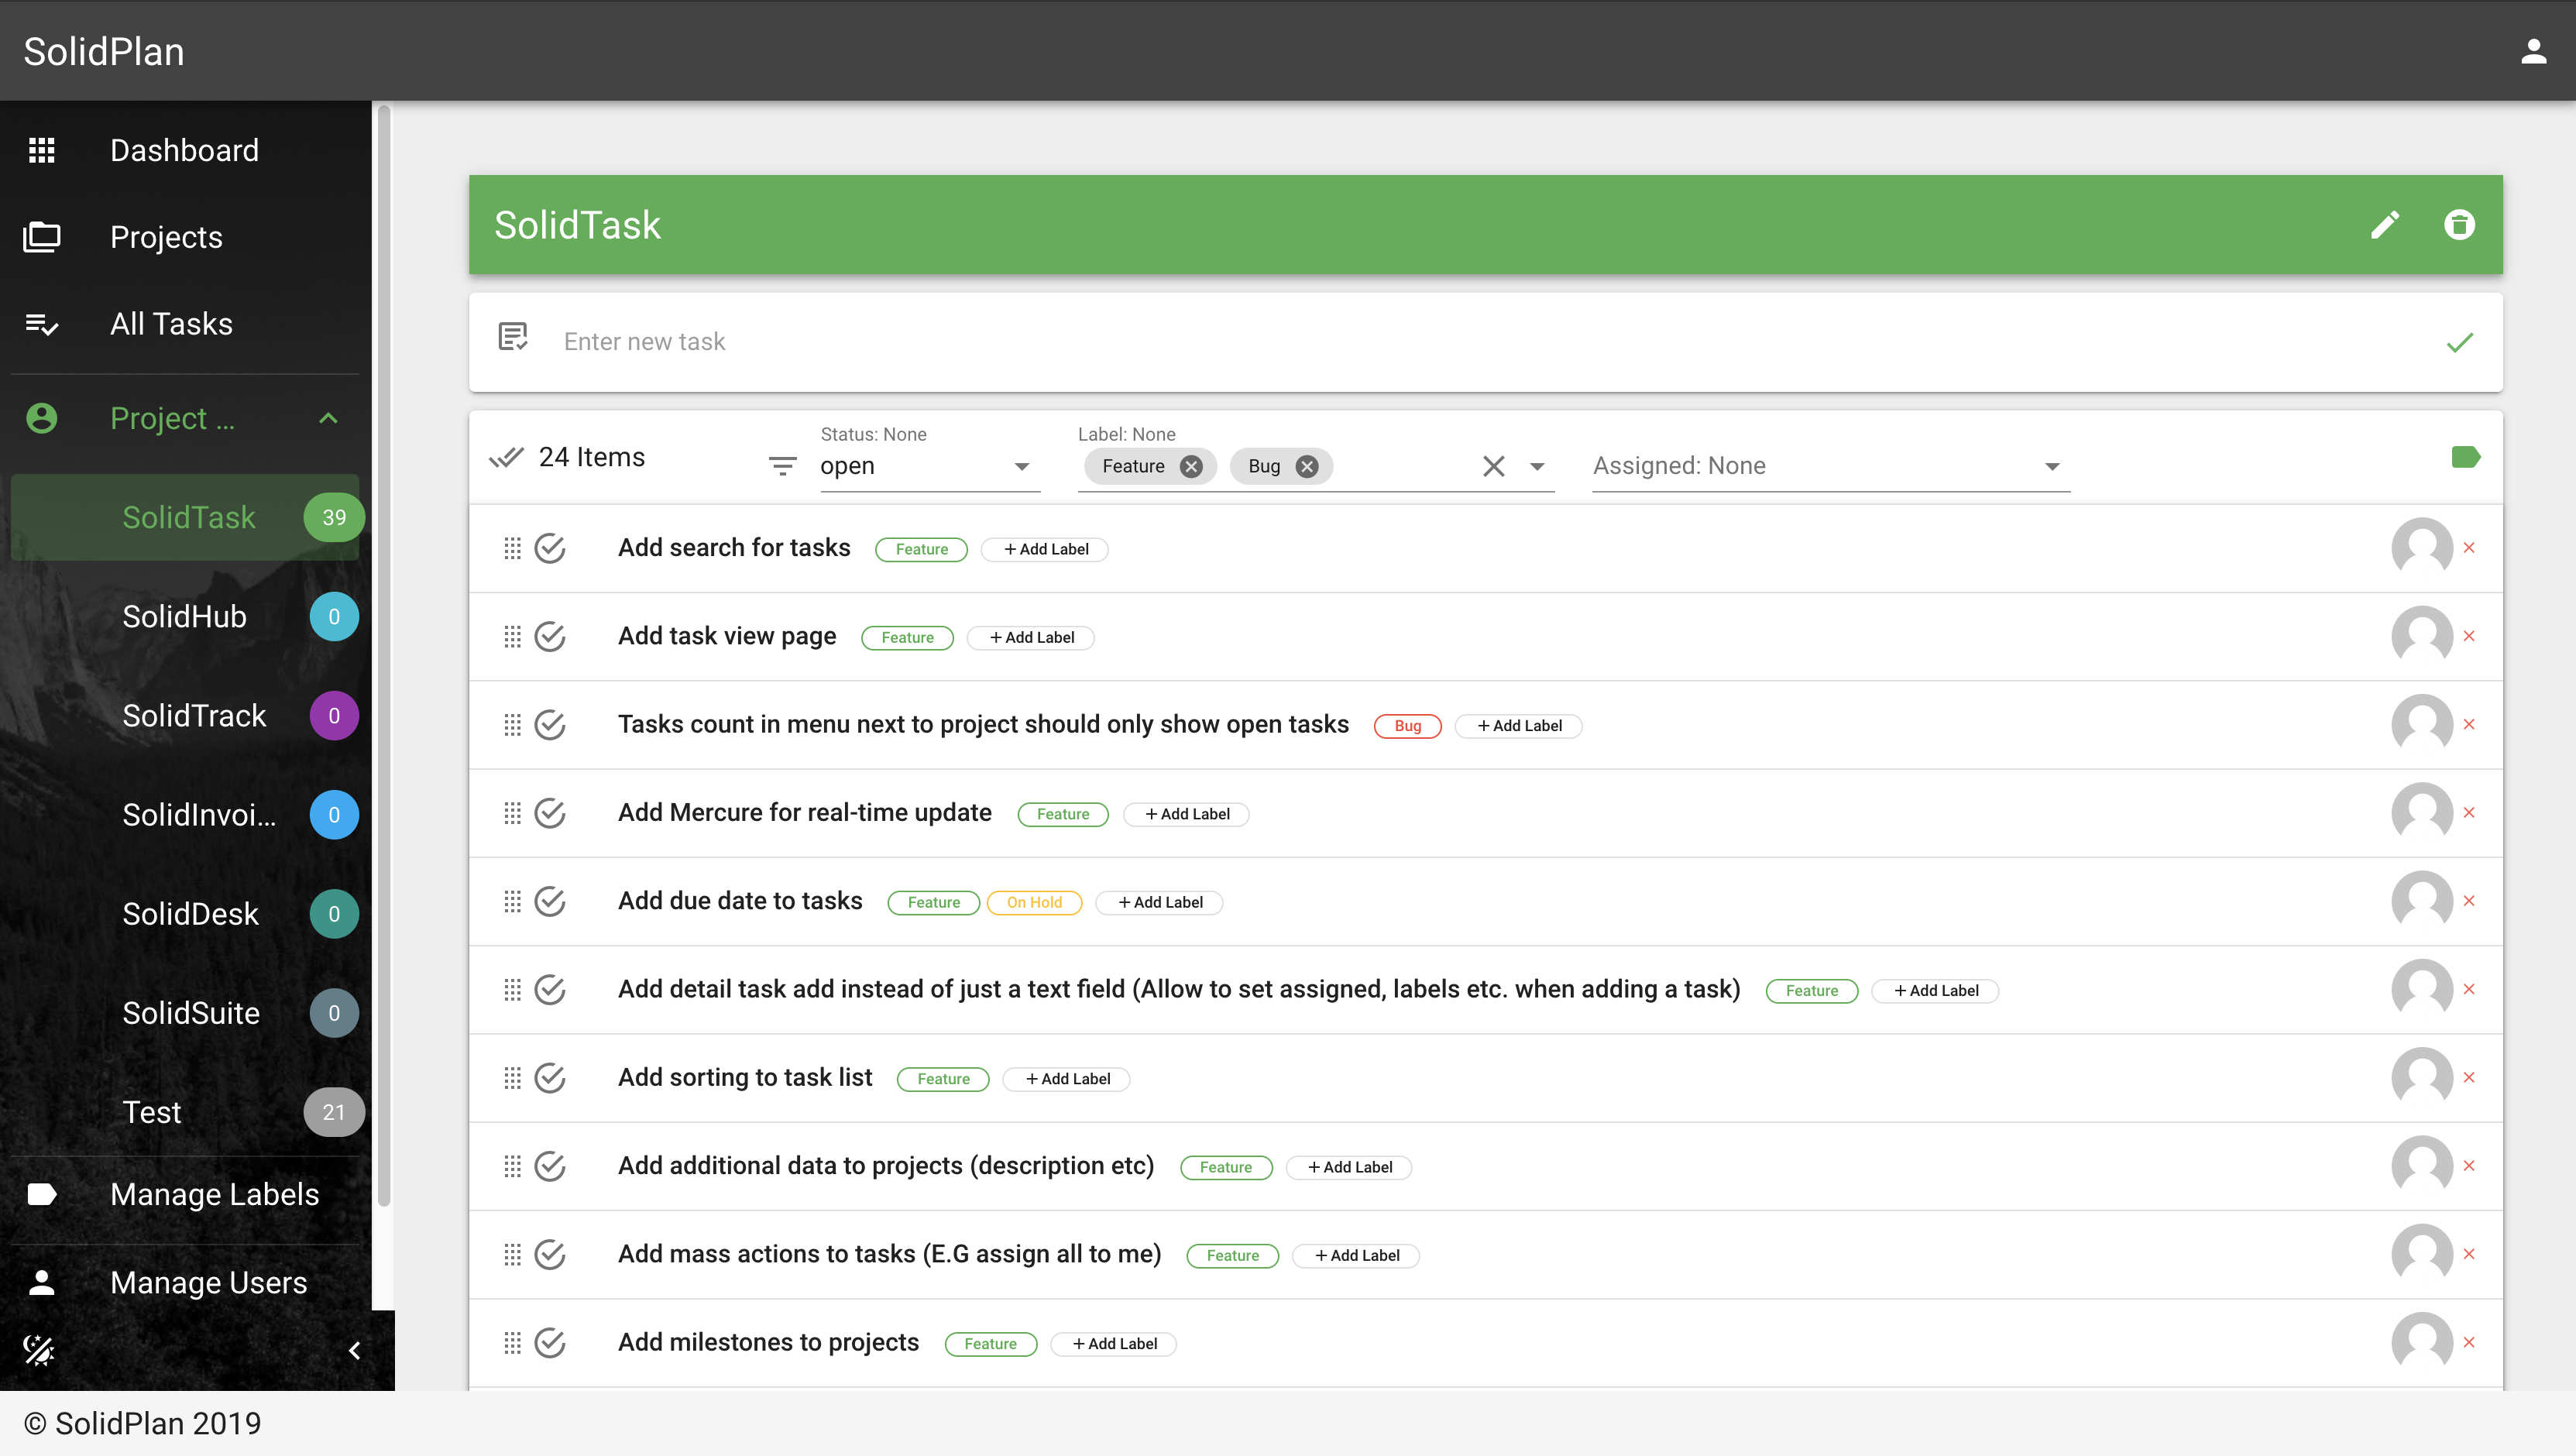Click the SolidTrack purple count badge
The image size is (2576, 1456).
[334, 716]
